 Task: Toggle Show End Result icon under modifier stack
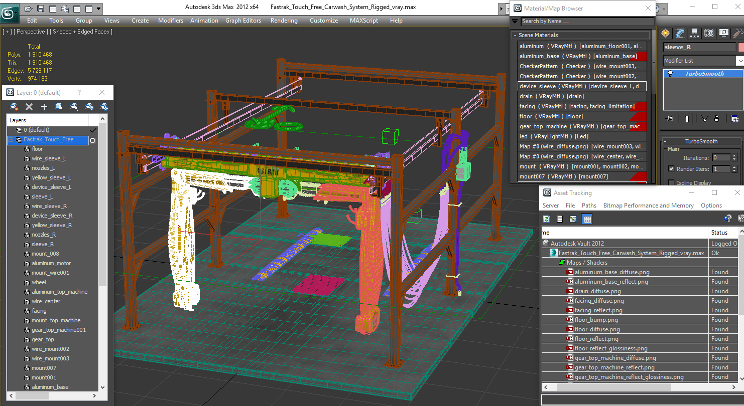click(x=687, y=119)
